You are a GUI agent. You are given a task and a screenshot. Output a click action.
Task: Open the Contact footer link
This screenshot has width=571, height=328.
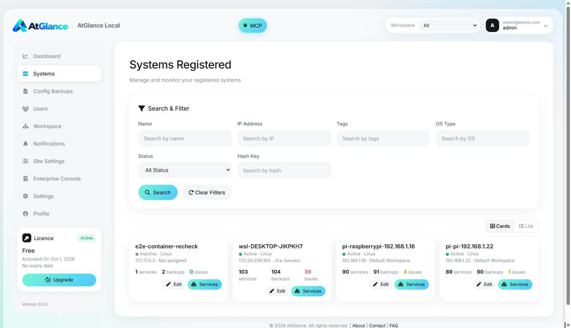(377, 326)
